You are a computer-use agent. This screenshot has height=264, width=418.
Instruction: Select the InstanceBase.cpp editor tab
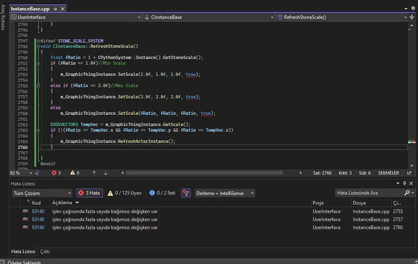[x=30, y=9]
